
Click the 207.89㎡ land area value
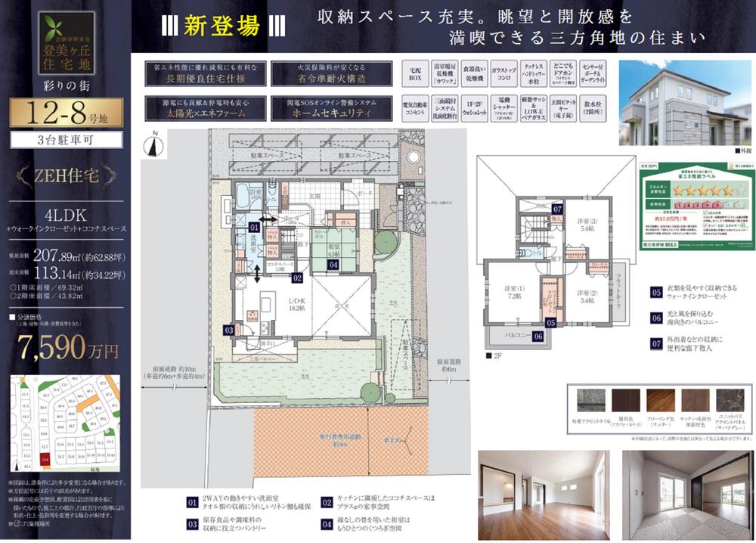pos(79,256)
